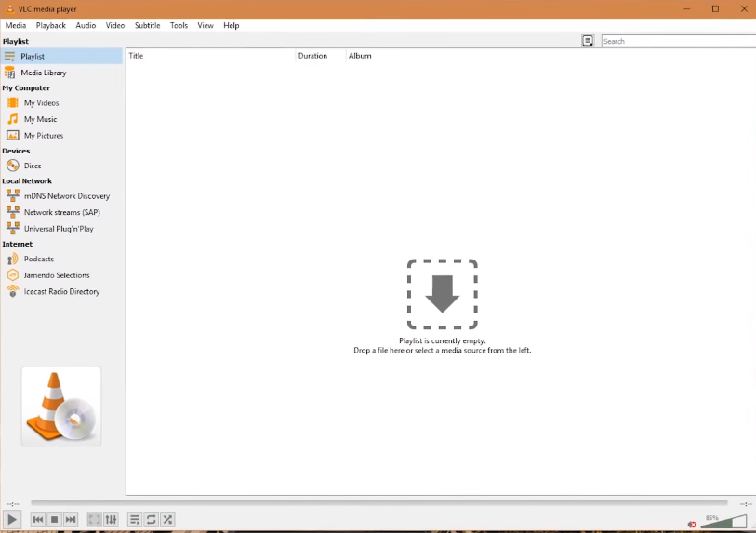Click the VLC cone title bar icon
The width and height of the screenshot is (756, 533).
tap(10, 8)
